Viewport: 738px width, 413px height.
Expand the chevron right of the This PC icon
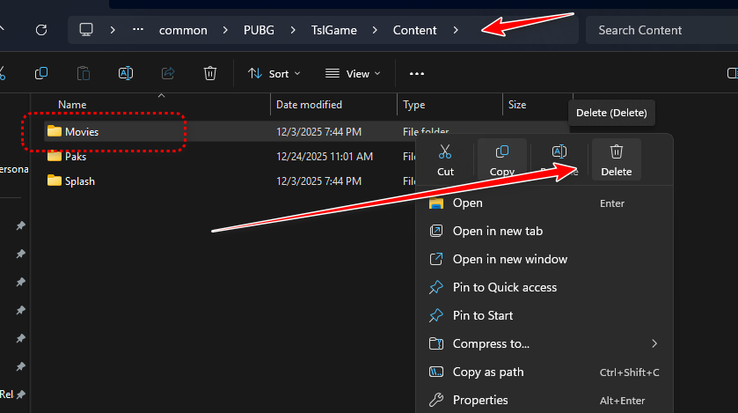click(113, 30)
